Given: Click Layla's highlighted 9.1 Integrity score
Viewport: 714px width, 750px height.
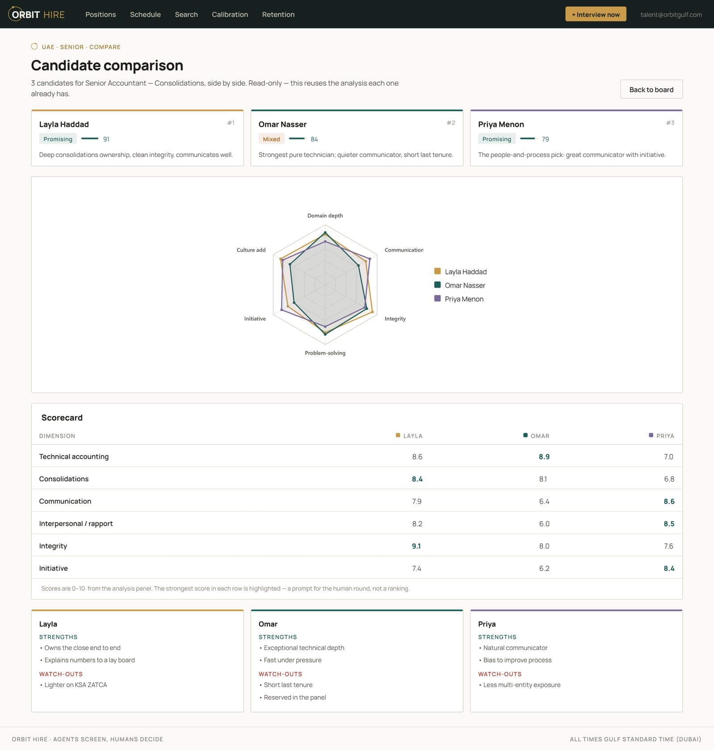Looking at the screenshot, I should (416, 546).
